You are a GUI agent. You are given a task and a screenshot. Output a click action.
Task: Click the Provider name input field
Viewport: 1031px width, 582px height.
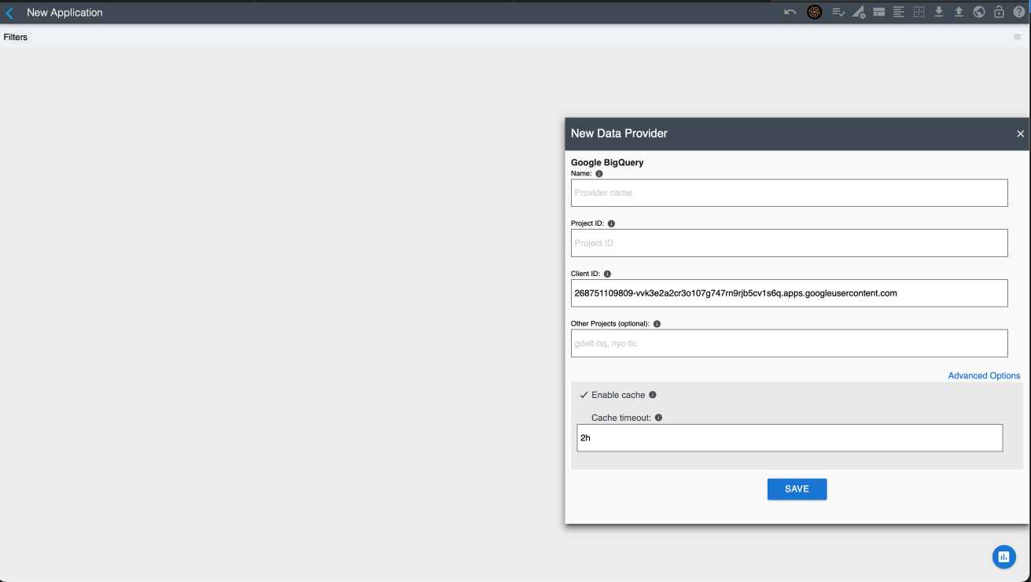(x=789, y=193)
